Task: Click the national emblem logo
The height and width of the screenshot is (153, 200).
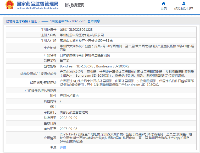Action: (10, 5)
